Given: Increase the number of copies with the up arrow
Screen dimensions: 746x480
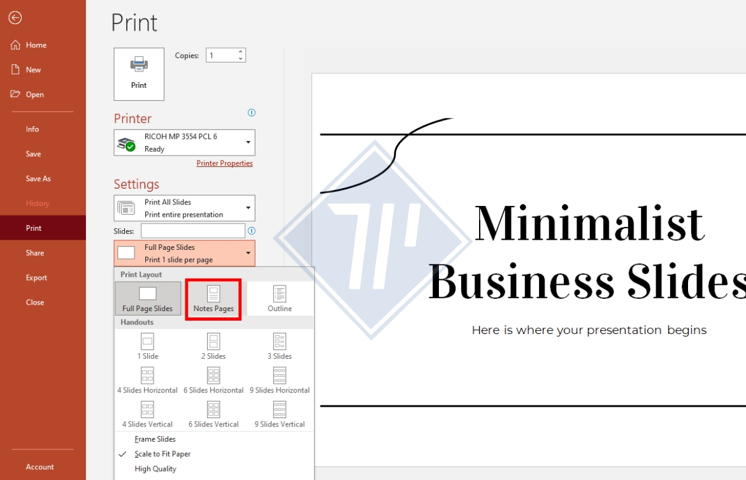Looking at the screenshot, I should 240,52.
